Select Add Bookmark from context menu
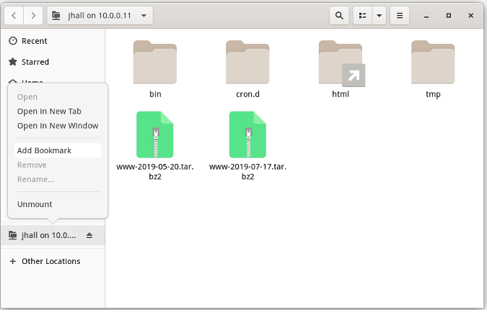Screen dimensions: 487x310 pos(44,150)
